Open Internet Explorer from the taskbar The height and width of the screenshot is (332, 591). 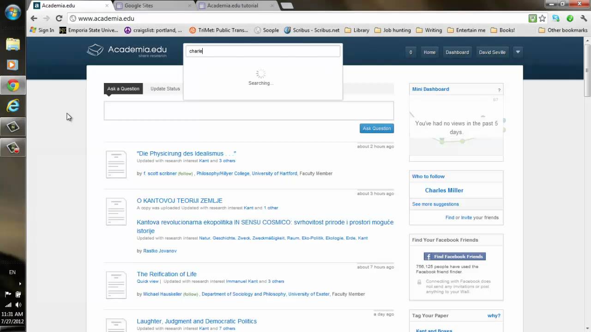click(x=13, y=106)
